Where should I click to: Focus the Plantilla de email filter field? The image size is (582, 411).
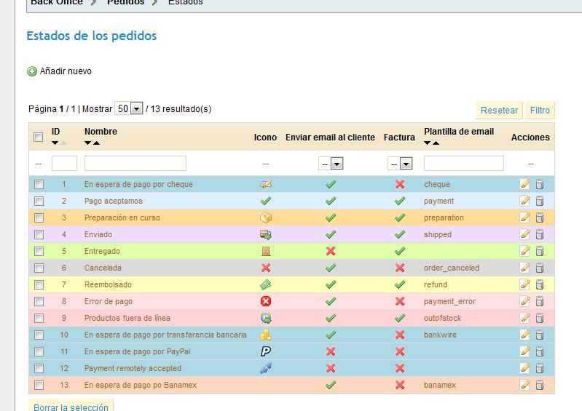coord(464,164)
